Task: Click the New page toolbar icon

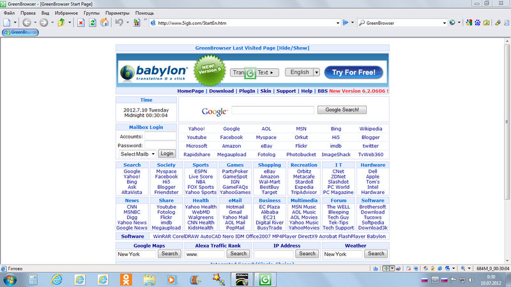Action: pos(6,22)
